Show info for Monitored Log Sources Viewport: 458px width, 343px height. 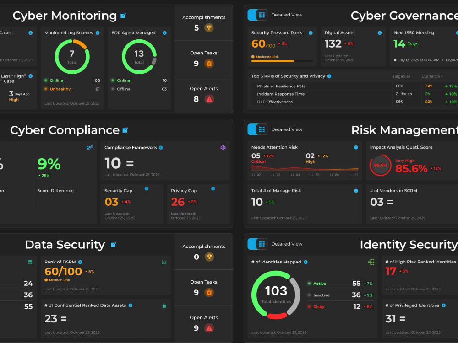coord(98,33)
